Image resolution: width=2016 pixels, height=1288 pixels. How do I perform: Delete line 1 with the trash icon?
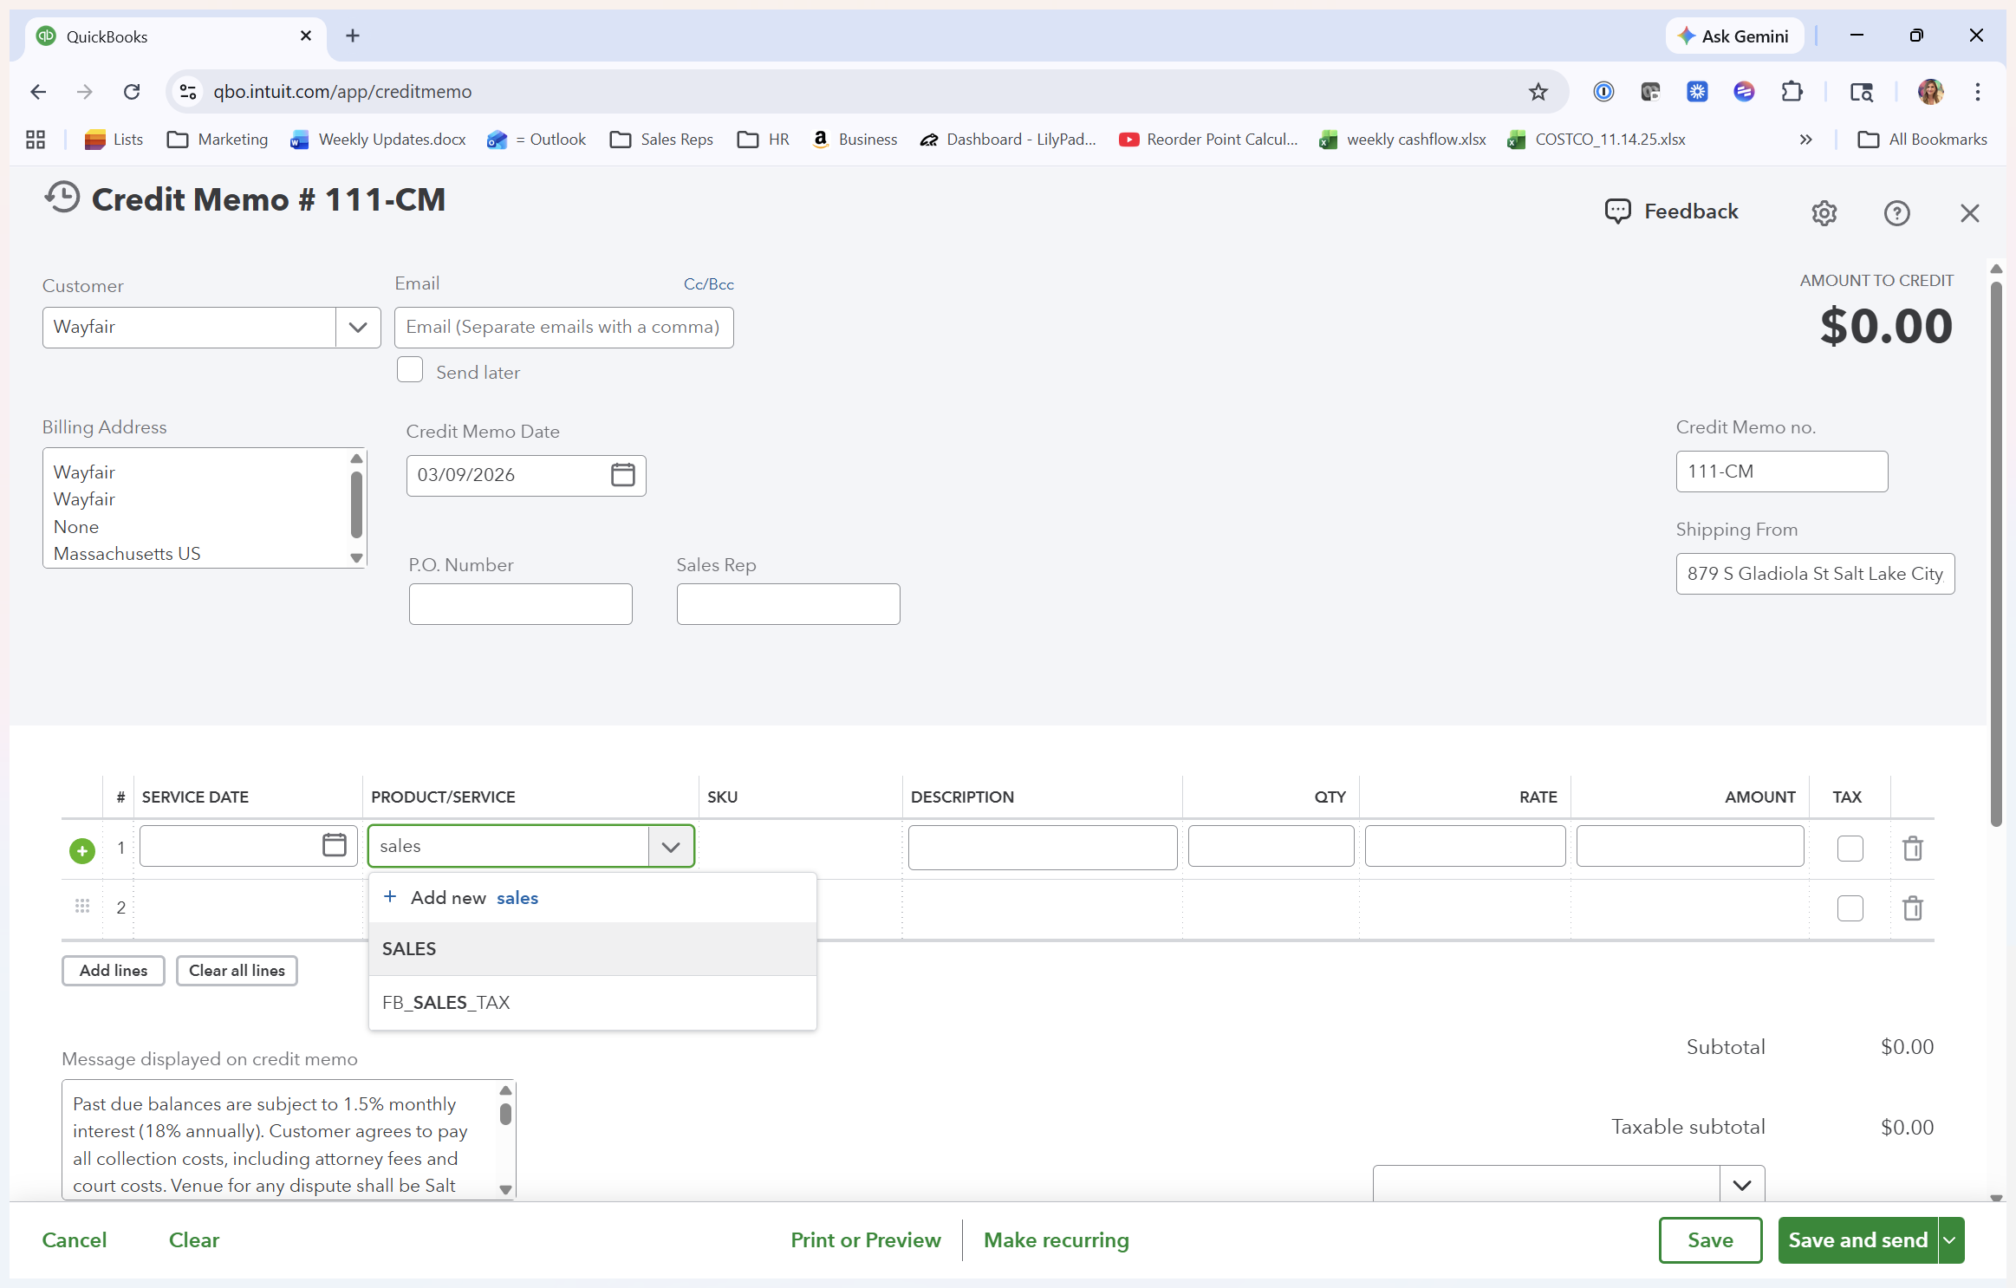pyautogui.click(x=1912, y=849)
